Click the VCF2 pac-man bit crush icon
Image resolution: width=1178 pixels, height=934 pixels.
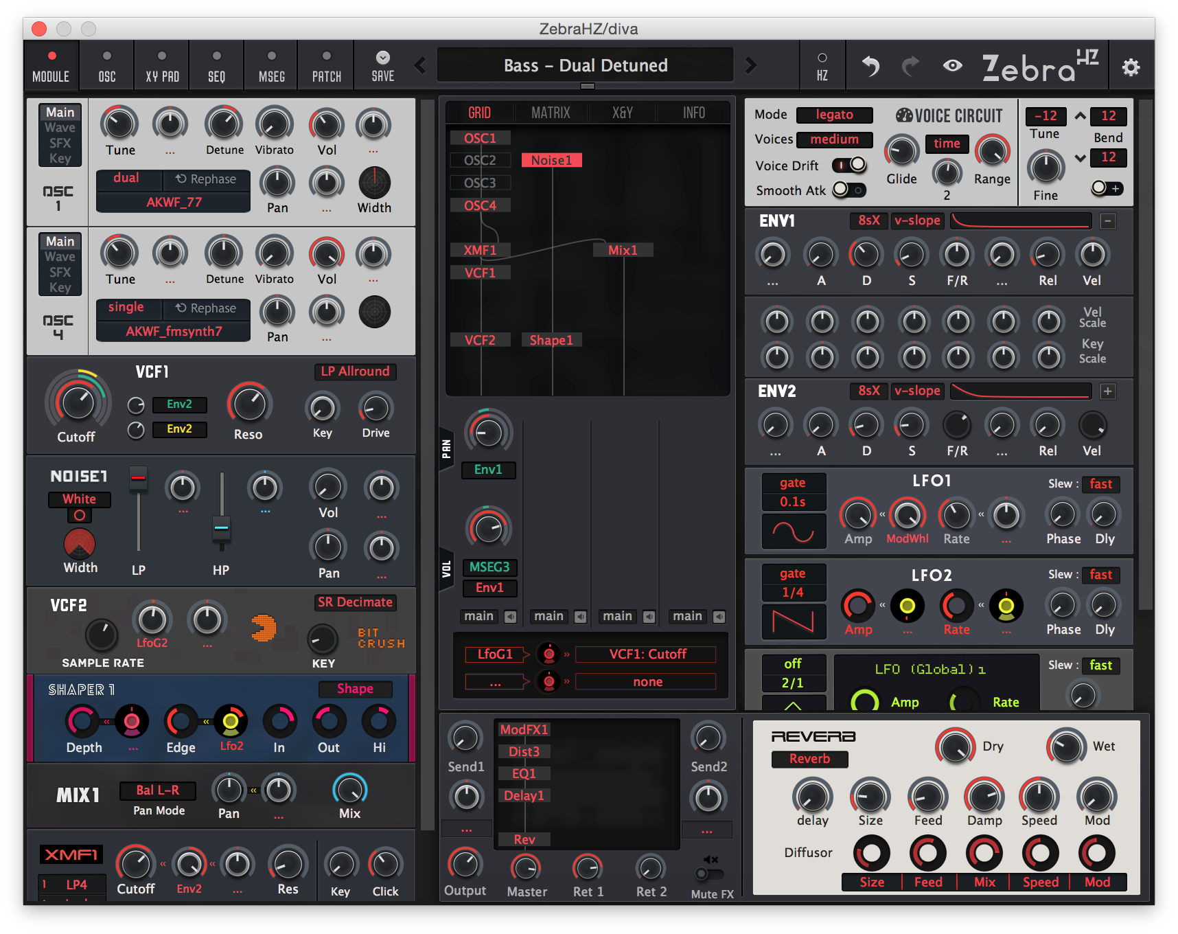click(264, 628)
